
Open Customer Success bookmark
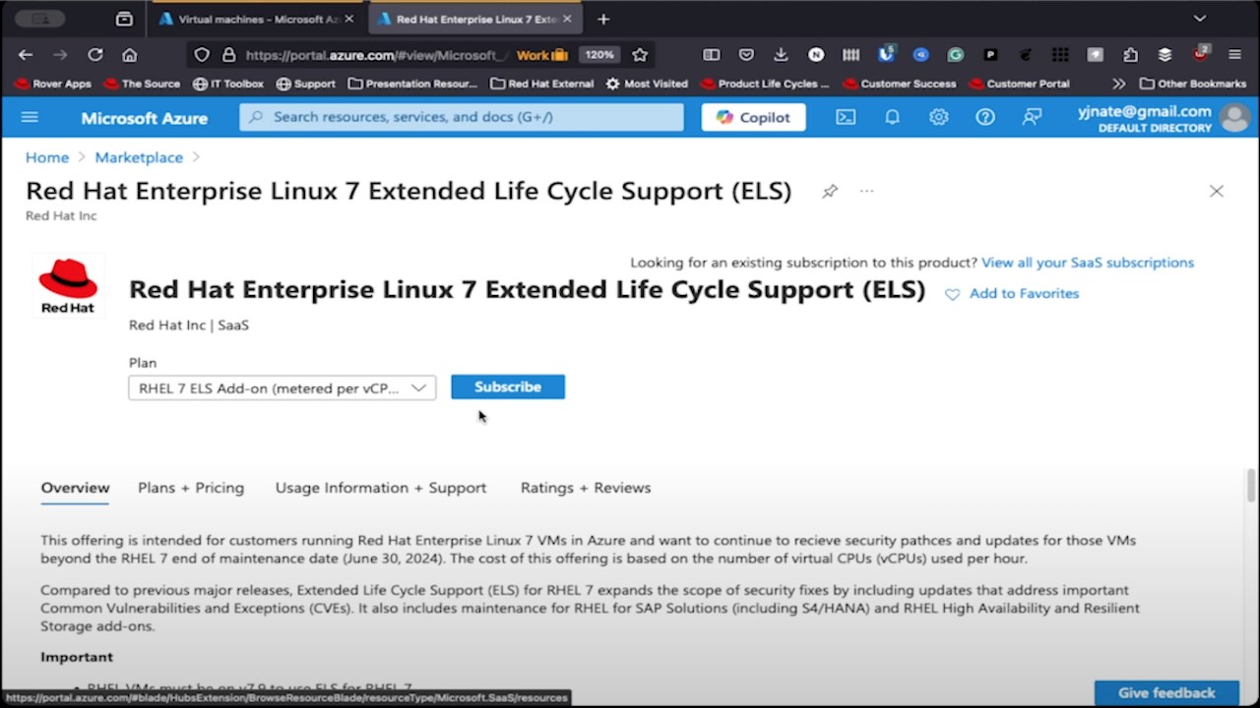tap(899, 84)
